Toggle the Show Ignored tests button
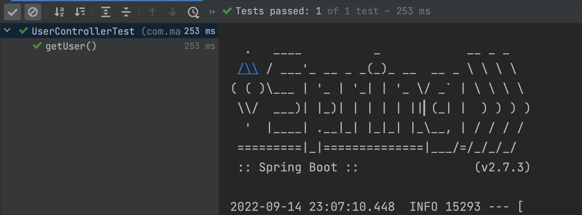This screenshot has width=582, height=215. [x=33, y=12]
